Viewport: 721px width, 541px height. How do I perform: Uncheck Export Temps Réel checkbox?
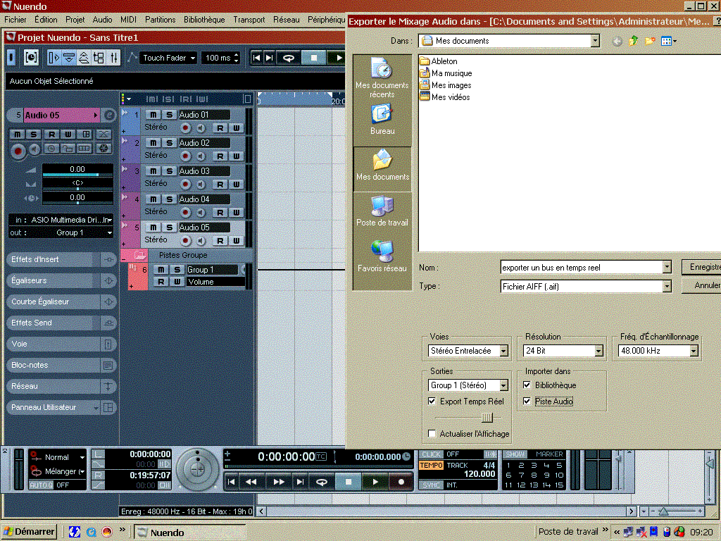[432, 402]
